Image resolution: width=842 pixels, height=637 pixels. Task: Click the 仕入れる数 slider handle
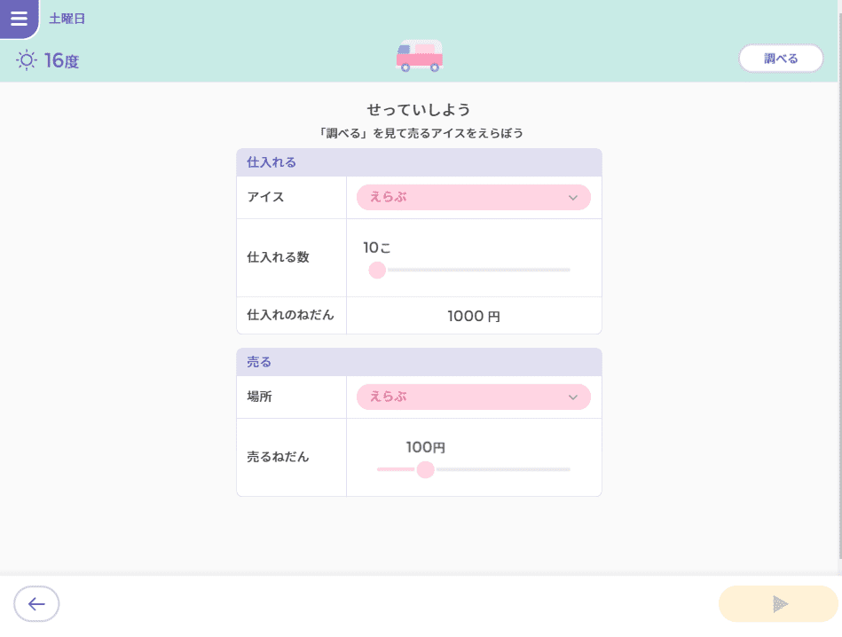[x=377, y=270]
